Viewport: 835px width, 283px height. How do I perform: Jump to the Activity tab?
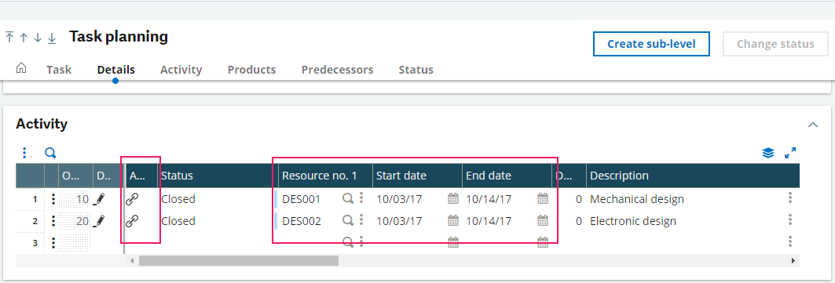click(x=181, y=70)
